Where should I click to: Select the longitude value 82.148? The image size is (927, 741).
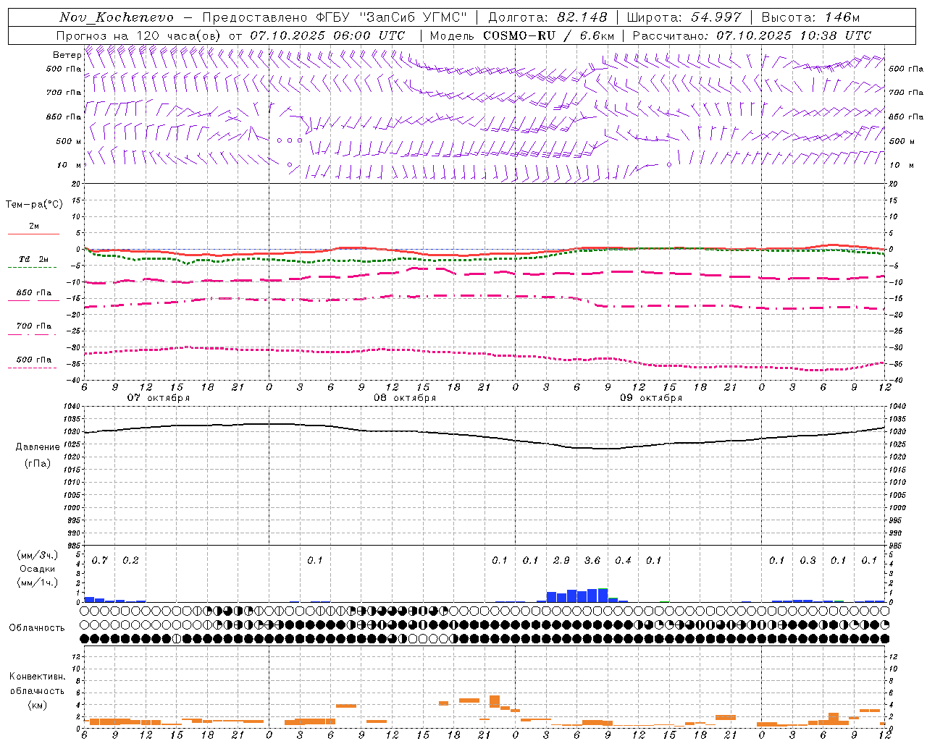(582, 17)
